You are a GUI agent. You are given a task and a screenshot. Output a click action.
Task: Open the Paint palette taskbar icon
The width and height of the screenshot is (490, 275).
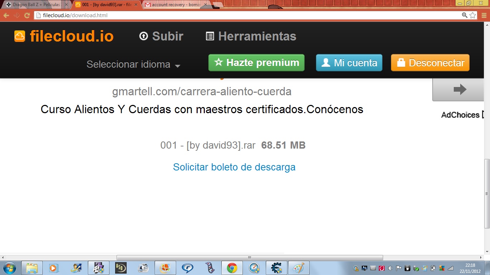click(298, 268)
